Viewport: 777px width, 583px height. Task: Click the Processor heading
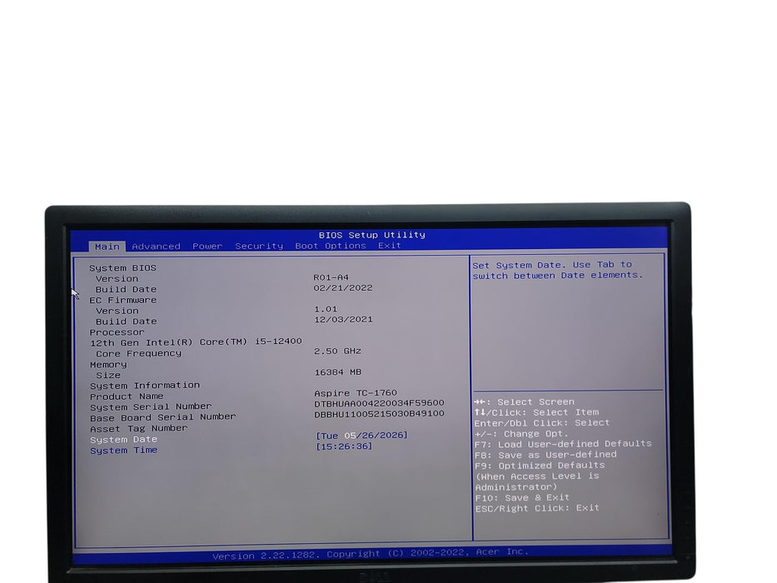117,332
